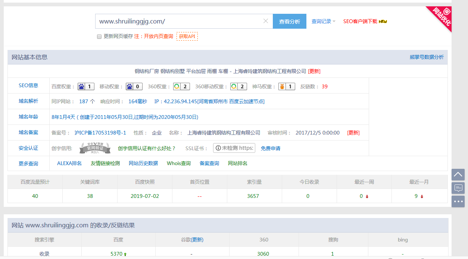Click the 免费申请 SSL link
The image size is (468, 259).
coord(271,148)
